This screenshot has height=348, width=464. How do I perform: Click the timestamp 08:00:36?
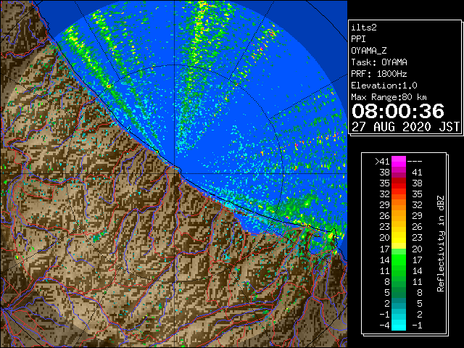(x=398, y=111)
